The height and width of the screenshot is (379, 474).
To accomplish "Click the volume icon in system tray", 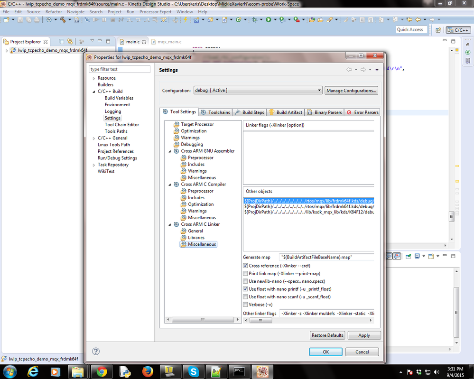I will 437,372.
